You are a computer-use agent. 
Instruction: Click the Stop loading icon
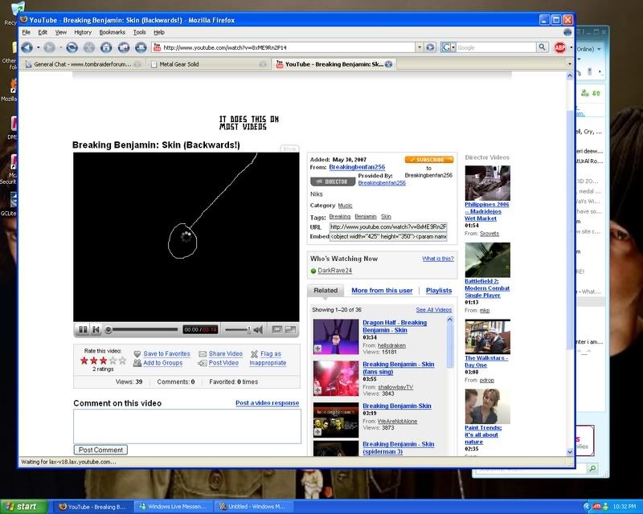(89, 47)
